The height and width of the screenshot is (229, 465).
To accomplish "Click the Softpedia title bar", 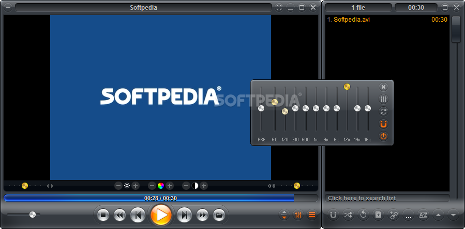I will [143, 8].
